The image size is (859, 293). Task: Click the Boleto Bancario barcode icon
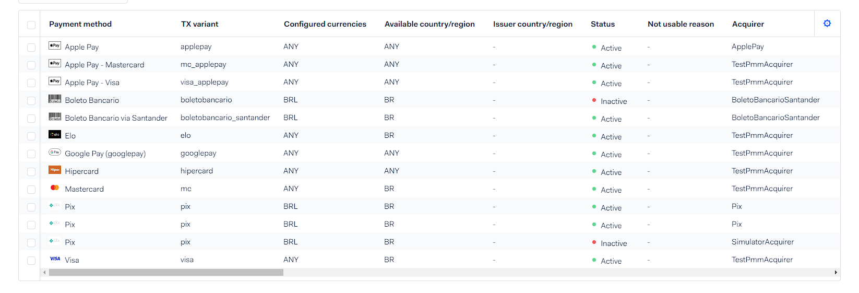pos(55,99)
